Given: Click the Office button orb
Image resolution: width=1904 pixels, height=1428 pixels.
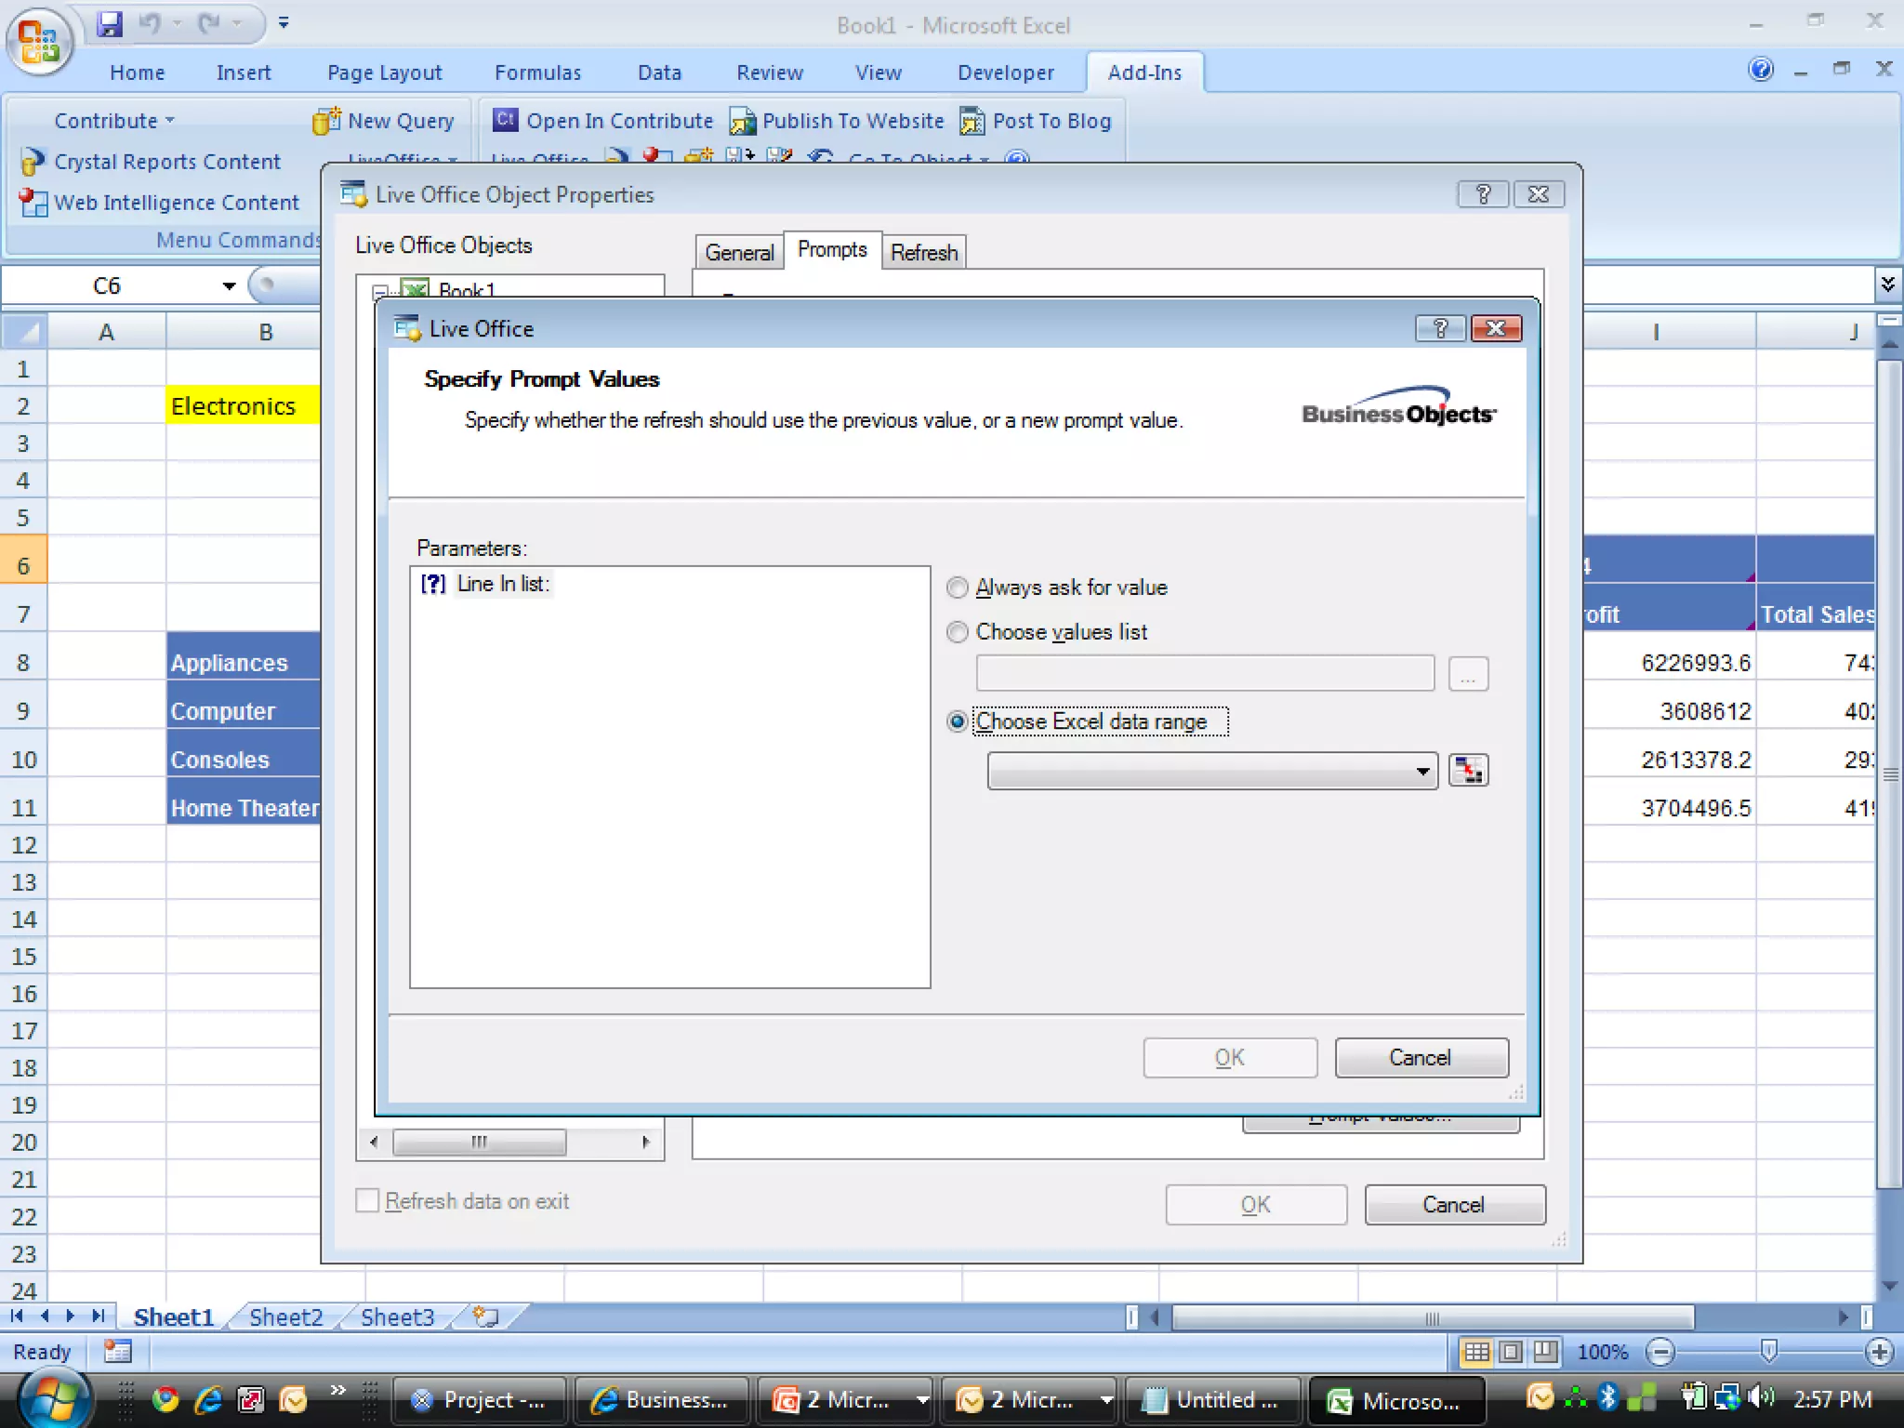Looking at the screenshot, I should [39, 40].
